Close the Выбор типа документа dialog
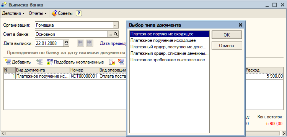This screenshot has width=287, height=137. pos(240,25)
